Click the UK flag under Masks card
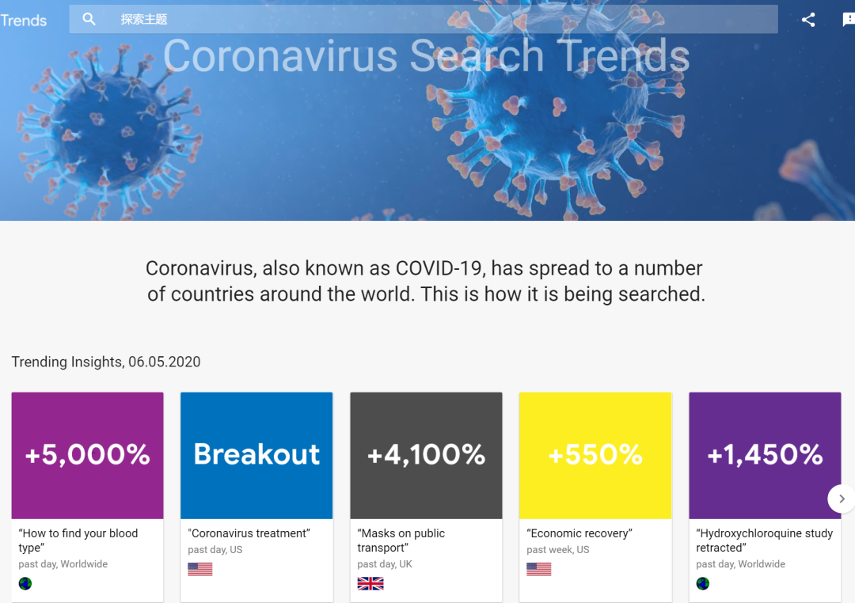Screen dimensions: 855x603 370,583
